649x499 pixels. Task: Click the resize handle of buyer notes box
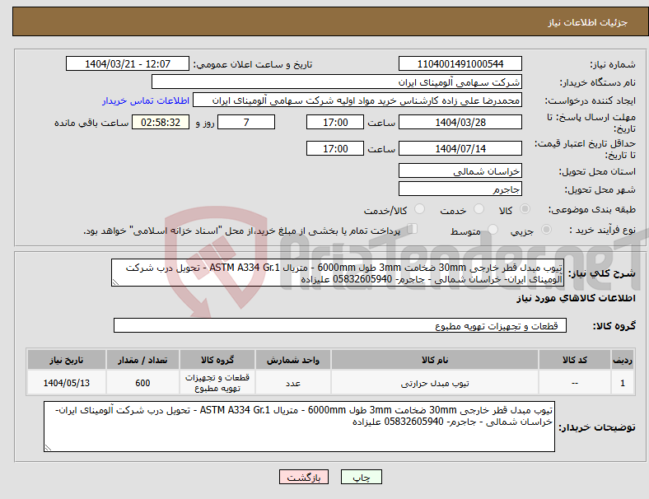(x=48, y=447)
